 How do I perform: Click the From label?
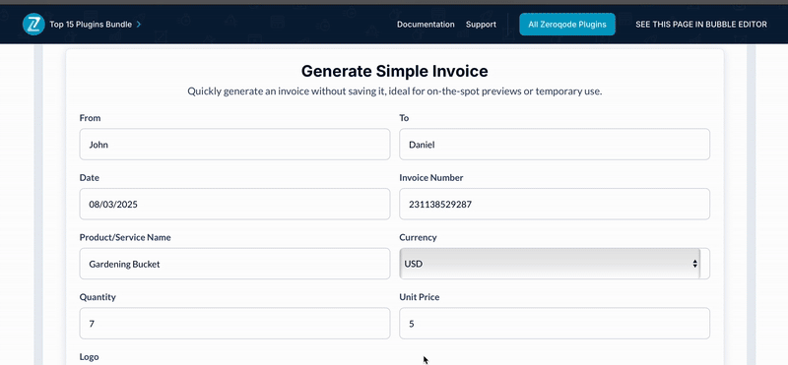coord(90,118)
